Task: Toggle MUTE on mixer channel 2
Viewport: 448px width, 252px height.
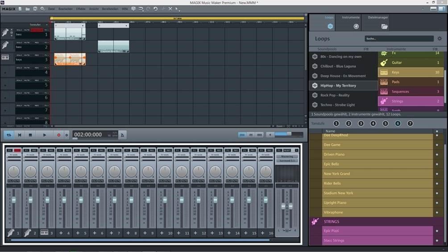Action: [x=34, y=181]
